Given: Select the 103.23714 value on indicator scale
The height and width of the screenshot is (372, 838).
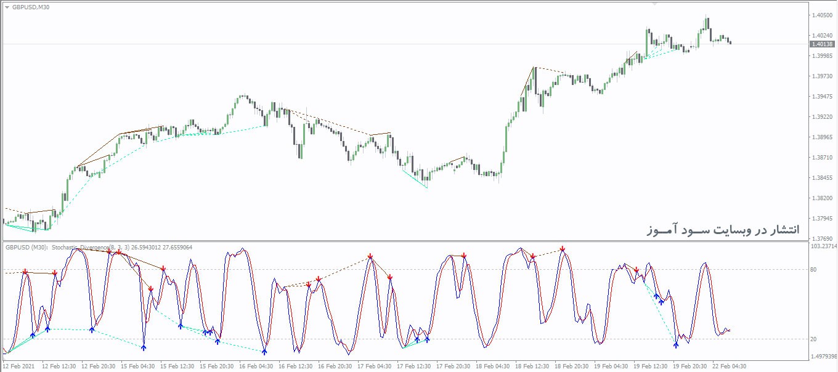Looking at the screenshot, I should click(824, 246).
